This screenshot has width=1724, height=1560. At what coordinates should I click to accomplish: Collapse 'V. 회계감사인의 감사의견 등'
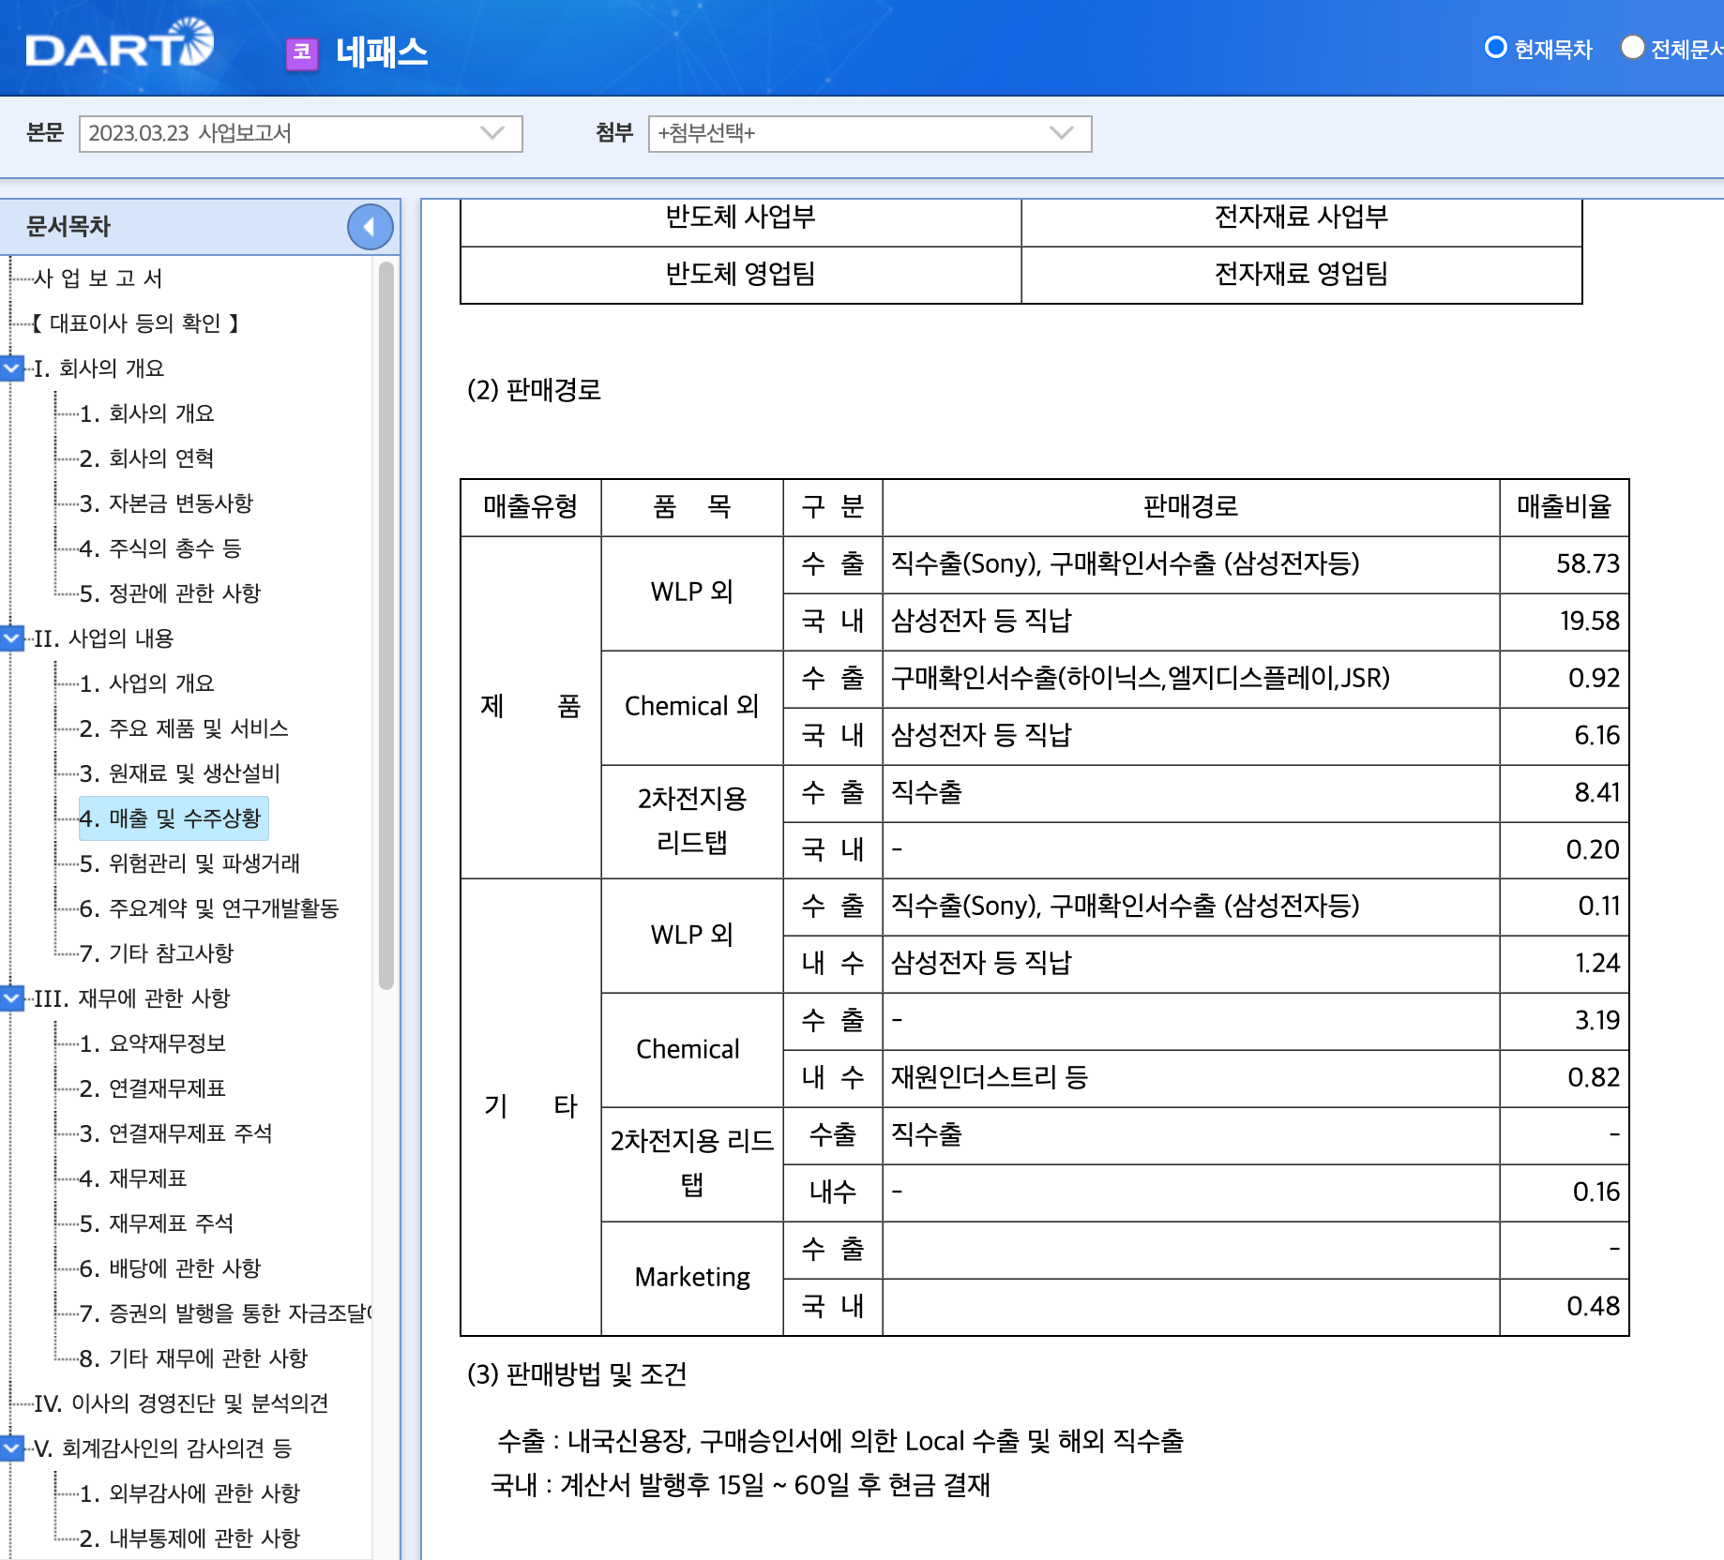click(x=12, y=1447)
